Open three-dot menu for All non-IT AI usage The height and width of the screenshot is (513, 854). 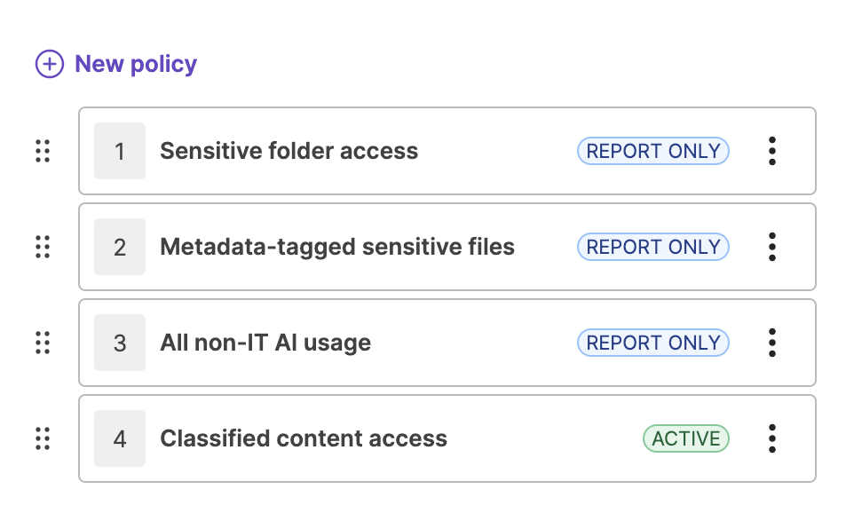(x=772, y=343)
